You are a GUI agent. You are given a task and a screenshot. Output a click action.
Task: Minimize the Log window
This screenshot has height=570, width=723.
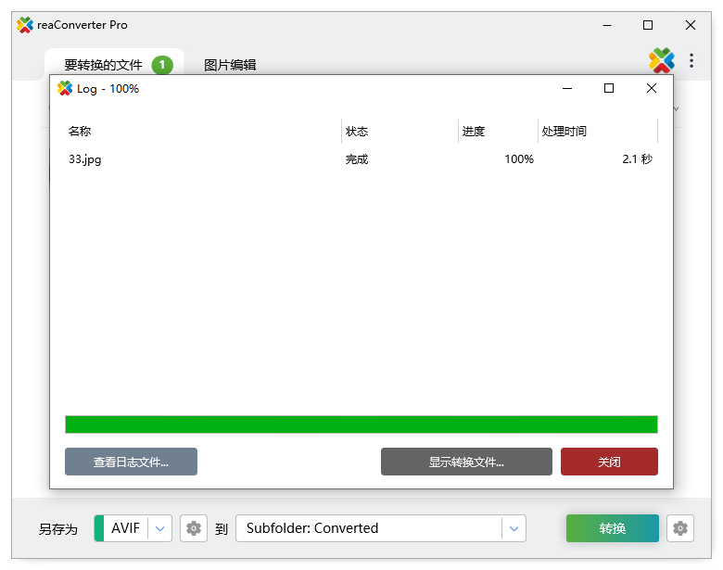[x=567, y=88]
